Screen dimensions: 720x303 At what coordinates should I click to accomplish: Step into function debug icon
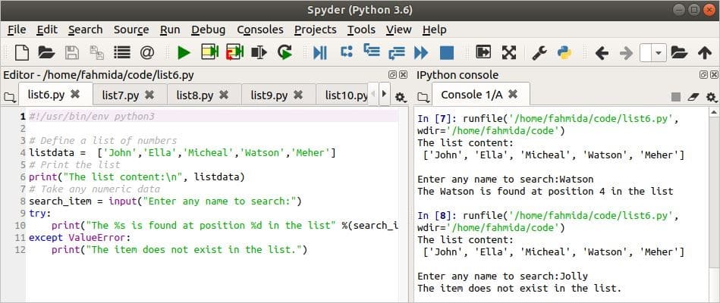tap(372, 51)
